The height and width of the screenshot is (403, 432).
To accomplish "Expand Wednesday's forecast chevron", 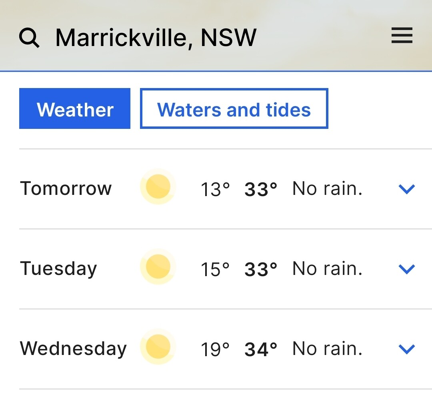I will pos(407,349).
